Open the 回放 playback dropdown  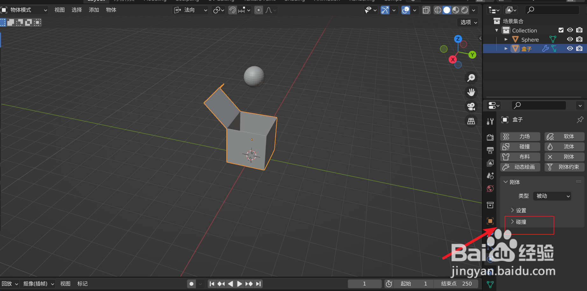tap(10, 284)
